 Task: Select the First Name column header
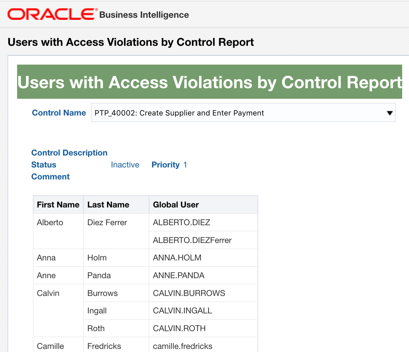click(x=58, y=204)
